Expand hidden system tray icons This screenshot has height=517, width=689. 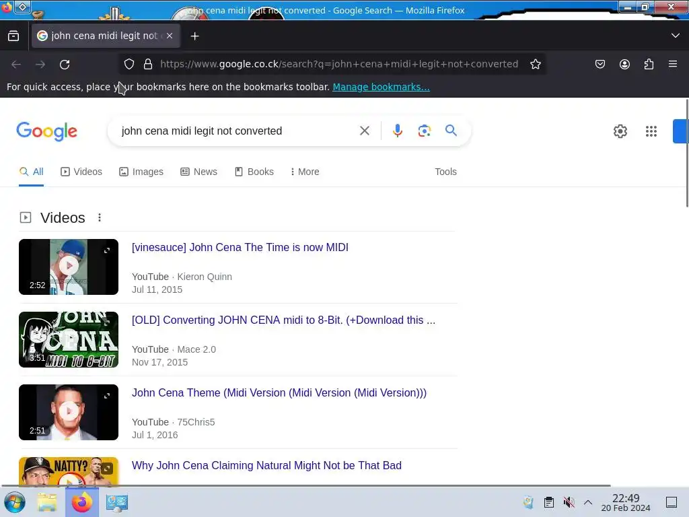click(x=588, y=502)
